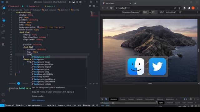This screenshot has width=200, height=112.
Task: Open Run and Debug view
Action: pyautogui.click(x=3, y=26)
